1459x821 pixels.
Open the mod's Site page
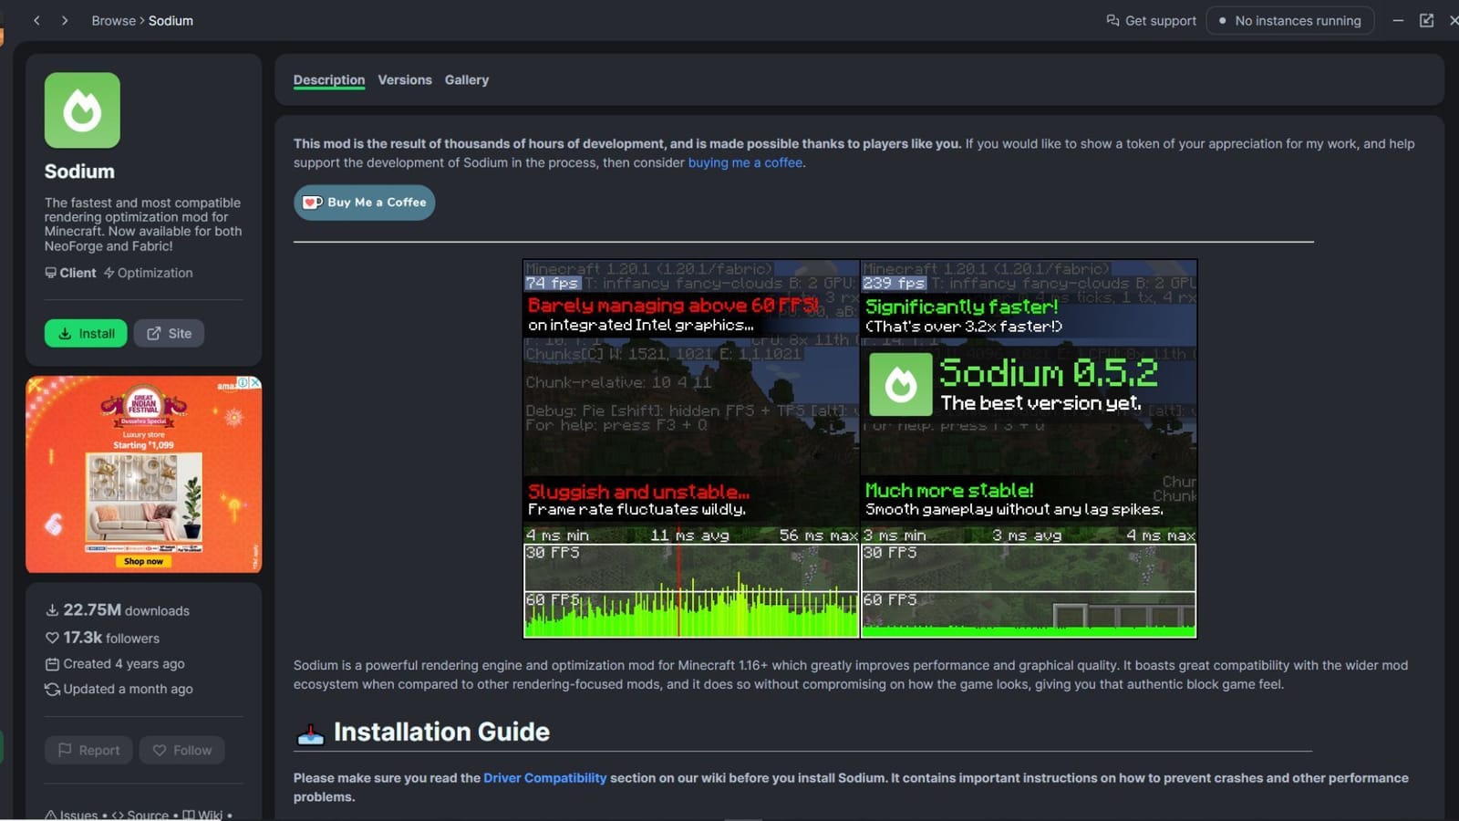168,333
